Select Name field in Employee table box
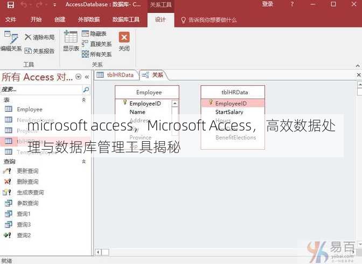This screenshot has height=264, width=362. (137, 112)
